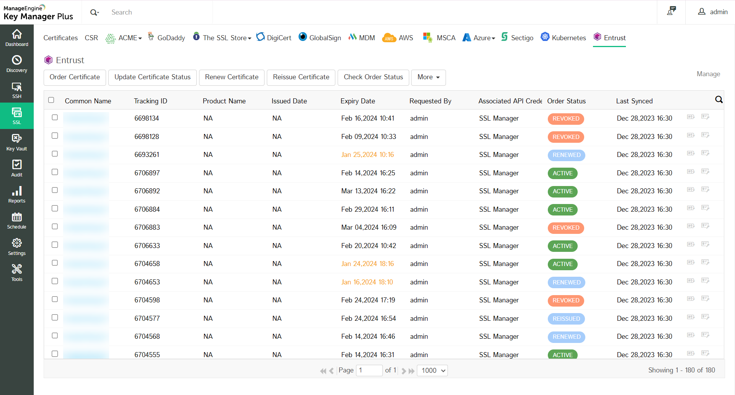The height and width of the screenshot is (395, 735).
Task: Check the row with tracking ID 6698134
Action: tap(55, 118)
